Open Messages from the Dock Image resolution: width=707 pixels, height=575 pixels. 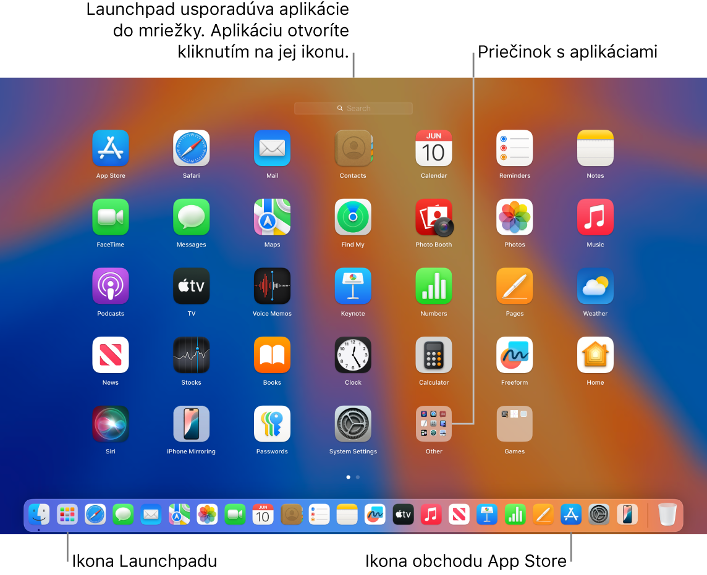pos(123,514)
